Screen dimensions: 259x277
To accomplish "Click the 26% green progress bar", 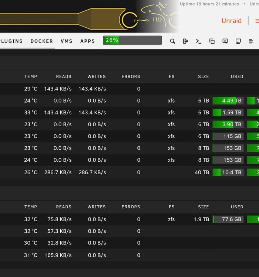I will point(132,40).
